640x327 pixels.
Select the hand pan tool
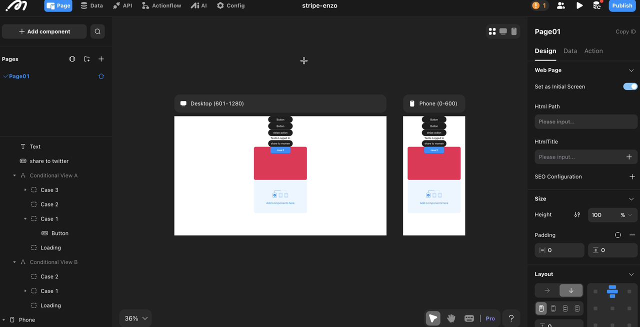click(451, 318)
